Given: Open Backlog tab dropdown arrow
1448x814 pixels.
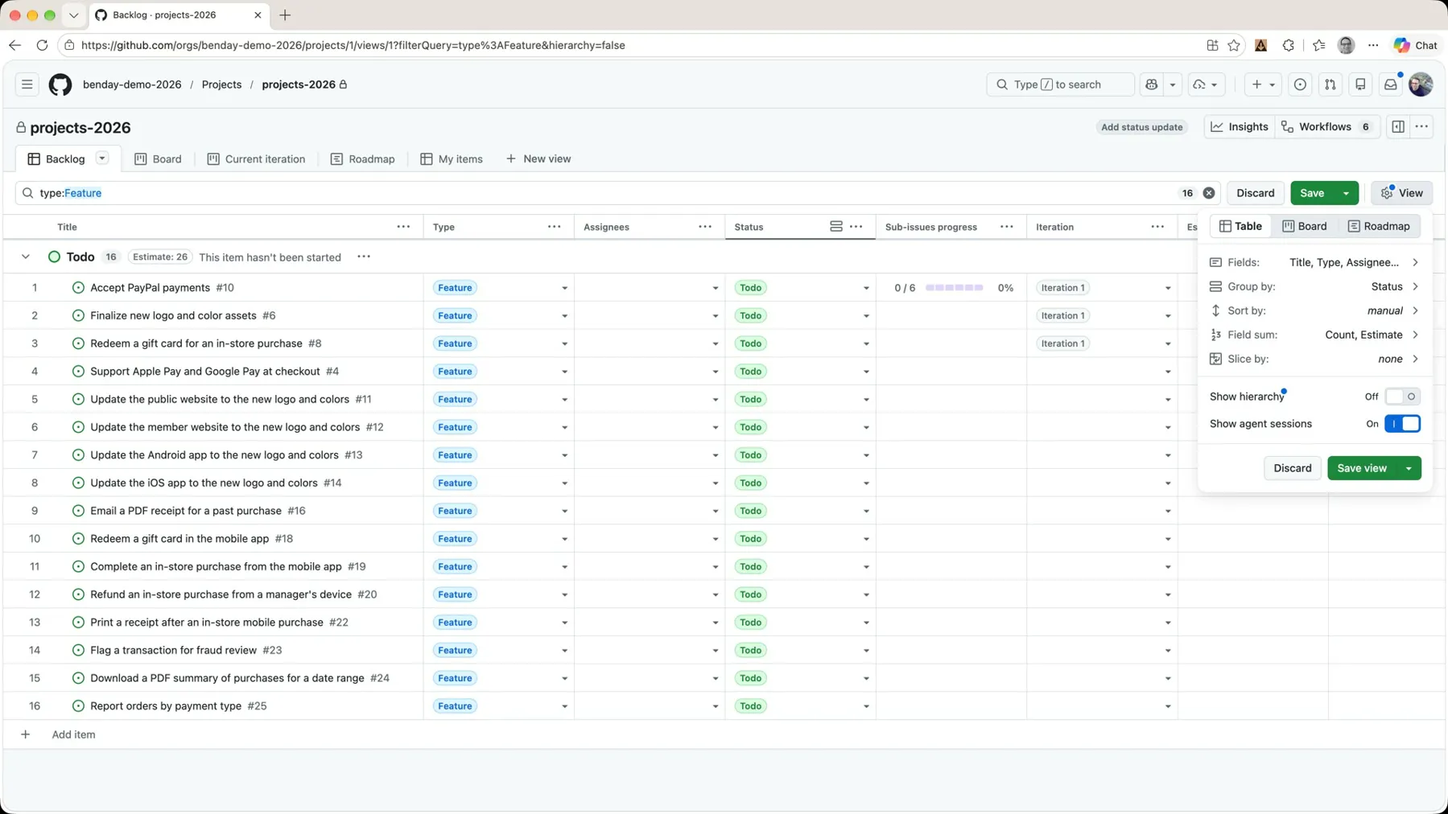Looking at the screenshot, I should (102, 158).
